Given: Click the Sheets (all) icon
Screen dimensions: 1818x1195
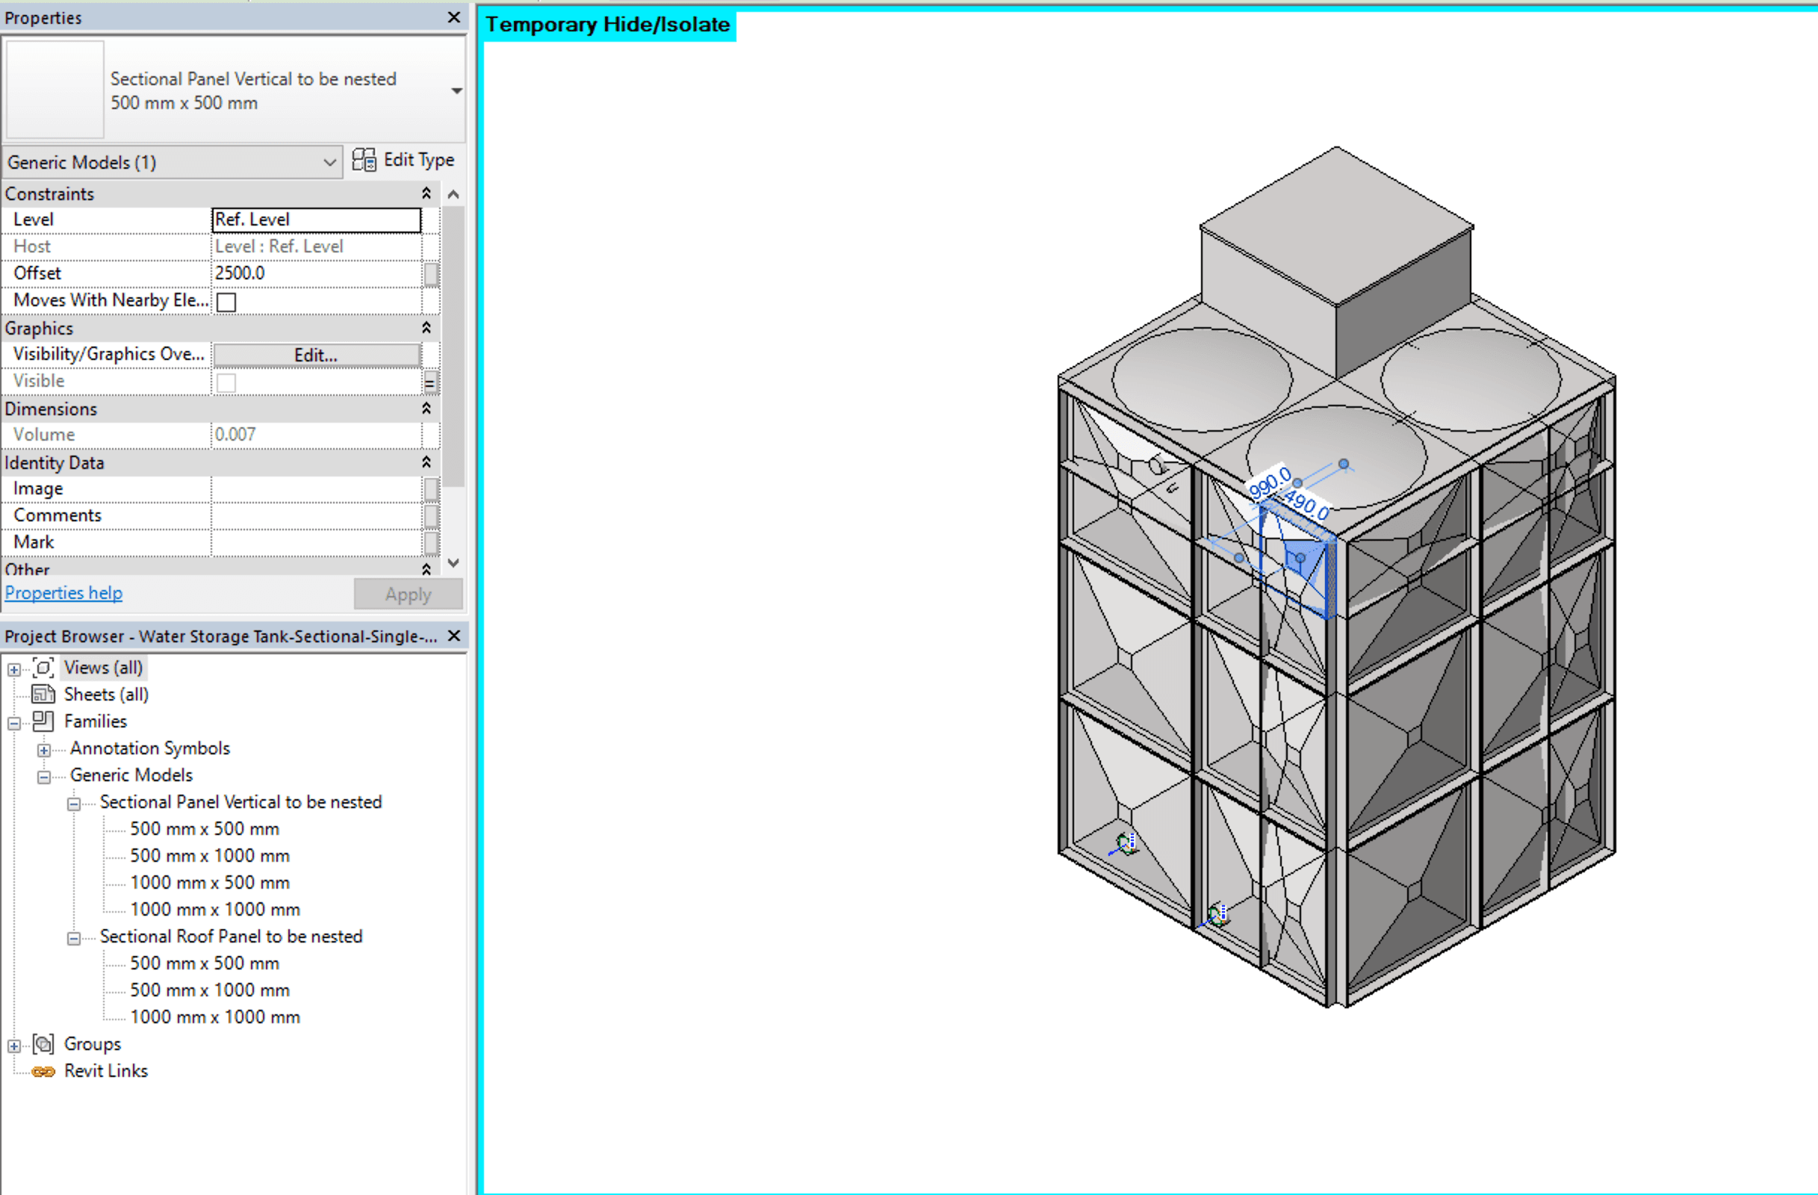Looking at the screenshot, I should coord(43,695).
